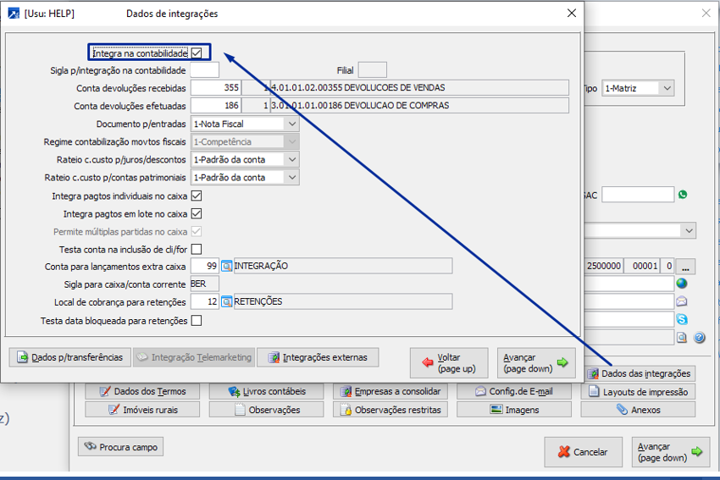Click the 00001 field in background window

[642, 266]
